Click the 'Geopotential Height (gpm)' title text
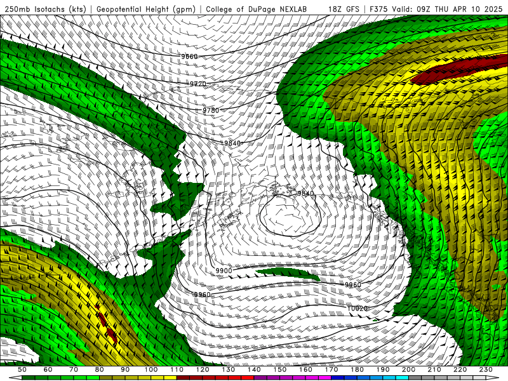The height and width of the screenshot is (381, 508). 146,9
